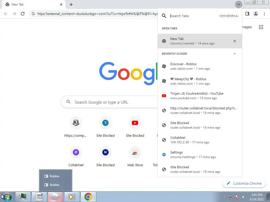Reopen Site Blocked closed 16 mins ago
Image resolution: width=270 pixels, height=202 pixels.
click(x=200, y=125)
